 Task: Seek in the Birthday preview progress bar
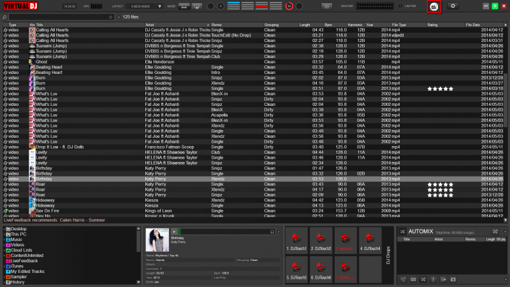click(224, 232)
